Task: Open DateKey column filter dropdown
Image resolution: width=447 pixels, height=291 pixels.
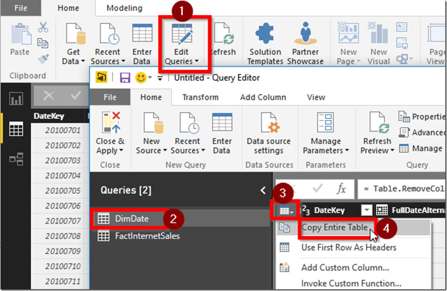Action: [x=367, y=211]
